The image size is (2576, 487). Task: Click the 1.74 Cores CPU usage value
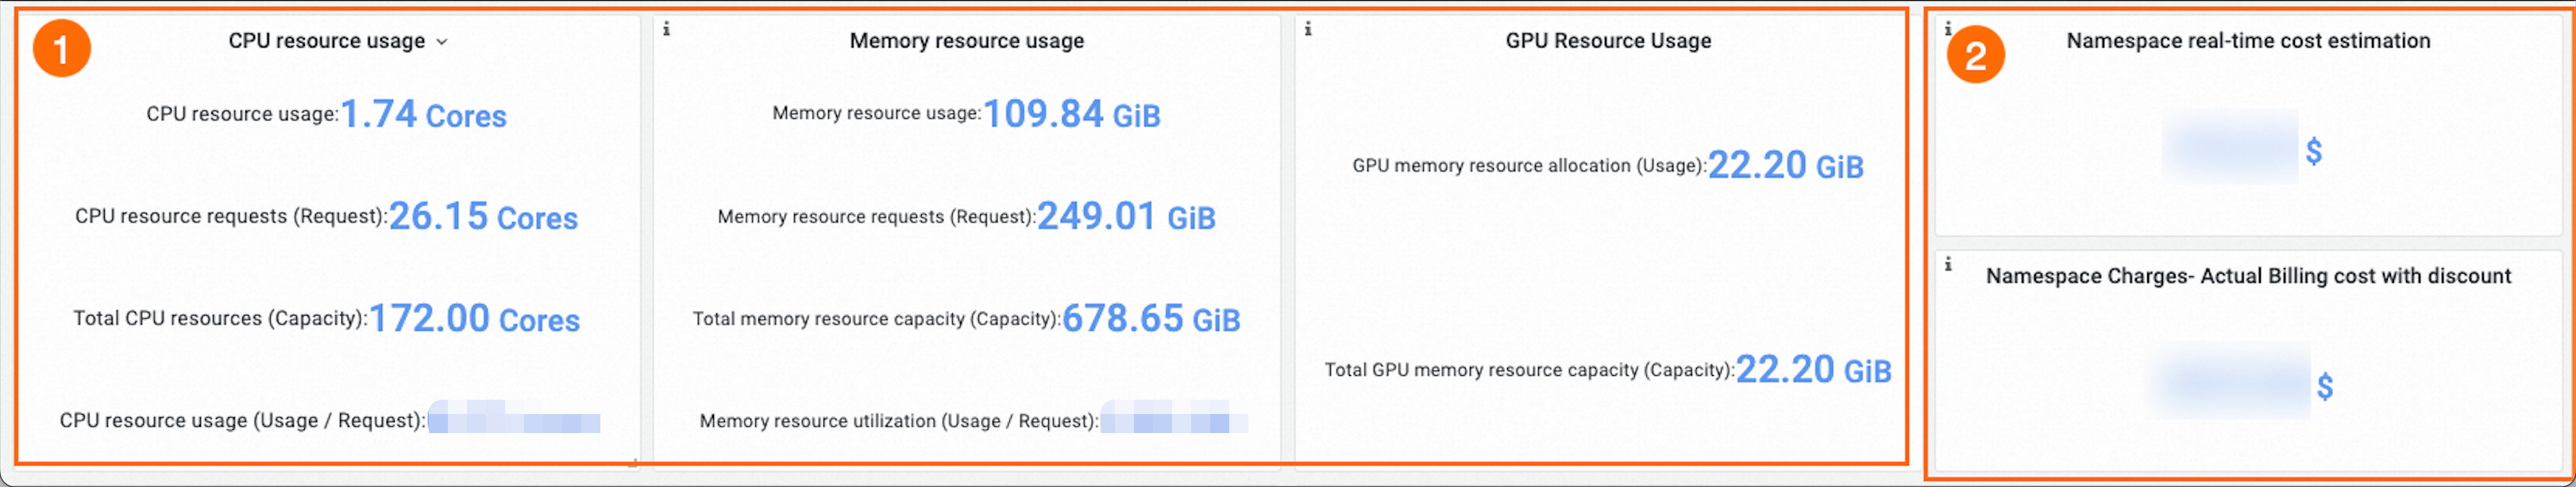(424, 115)
